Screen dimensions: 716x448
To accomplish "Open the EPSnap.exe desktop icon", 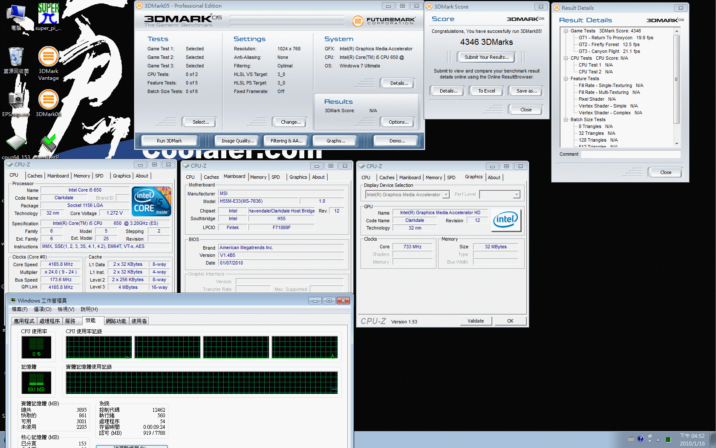I will [16, 104].
